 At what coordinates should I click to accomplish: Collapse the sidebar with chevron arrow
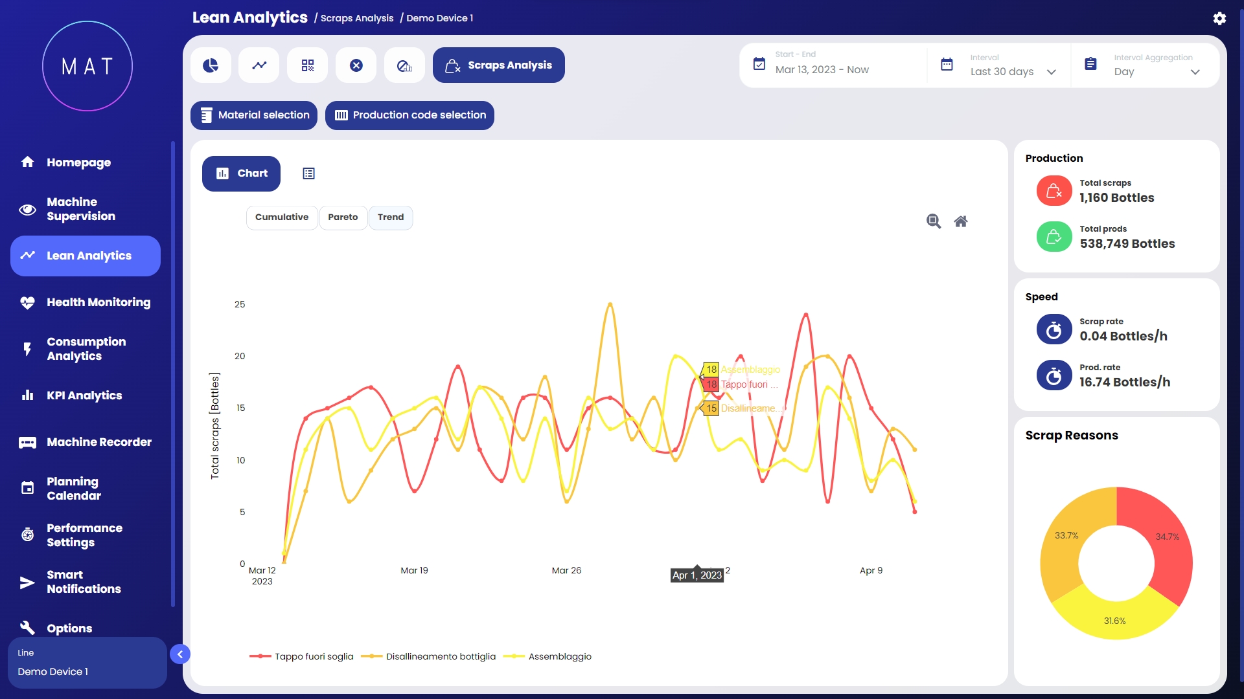(x=180, y=654)
